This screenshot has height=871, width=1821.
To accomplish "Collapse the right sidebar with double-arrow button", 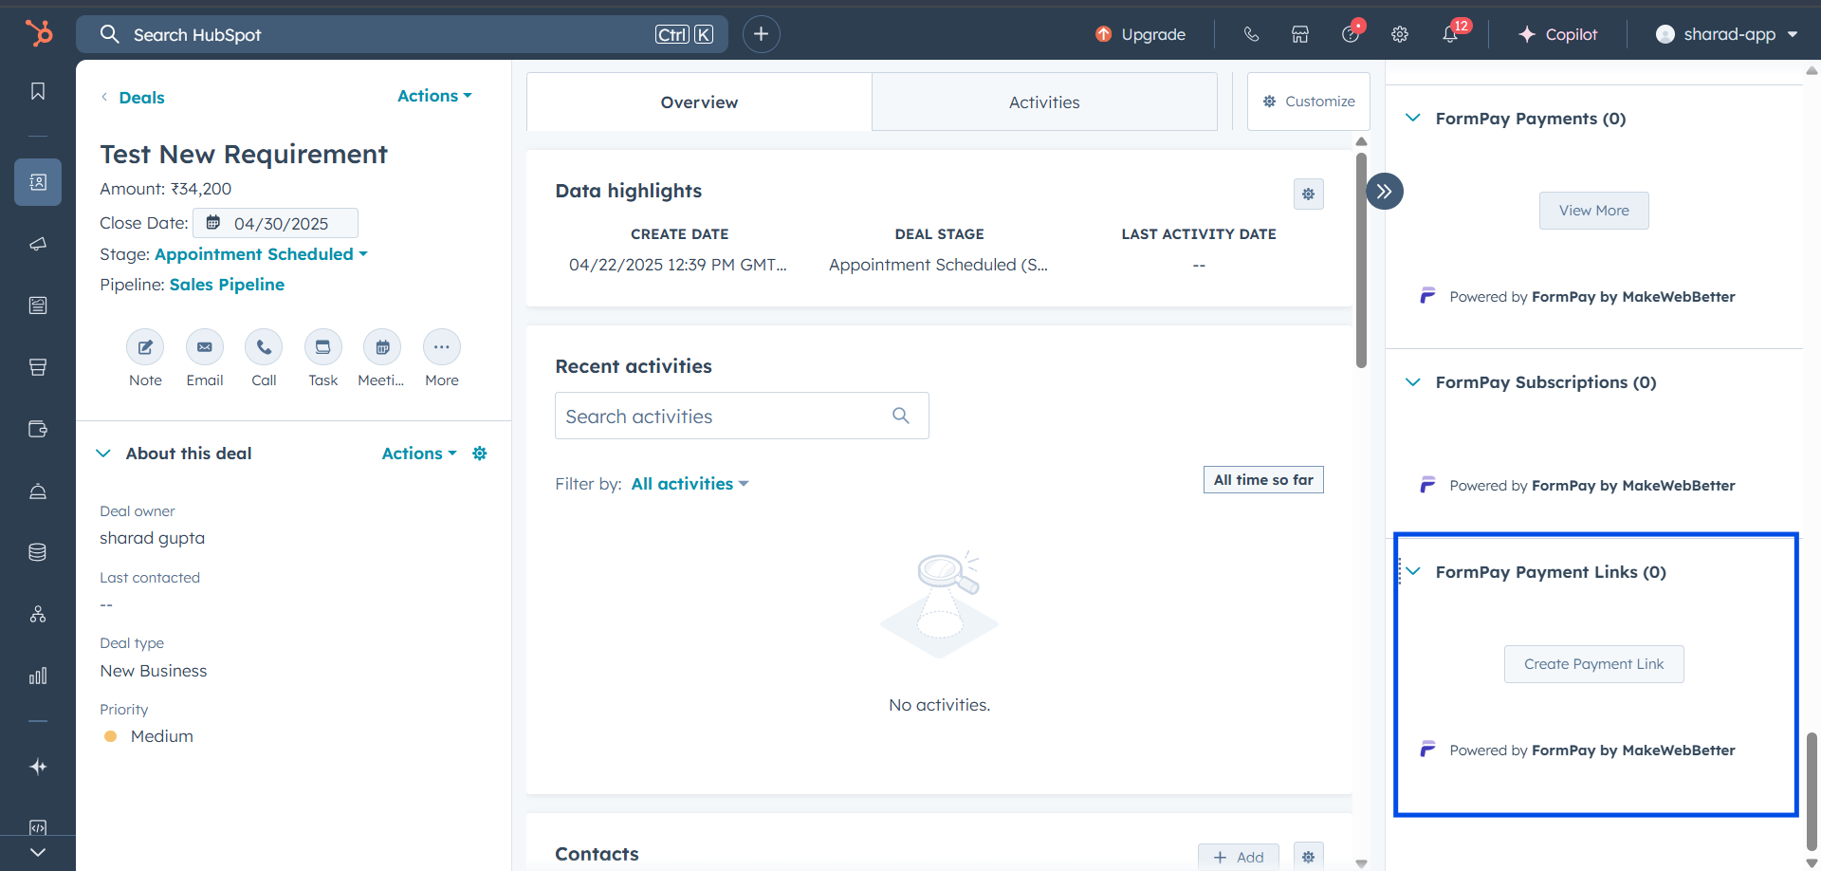I will point(1385,192).
